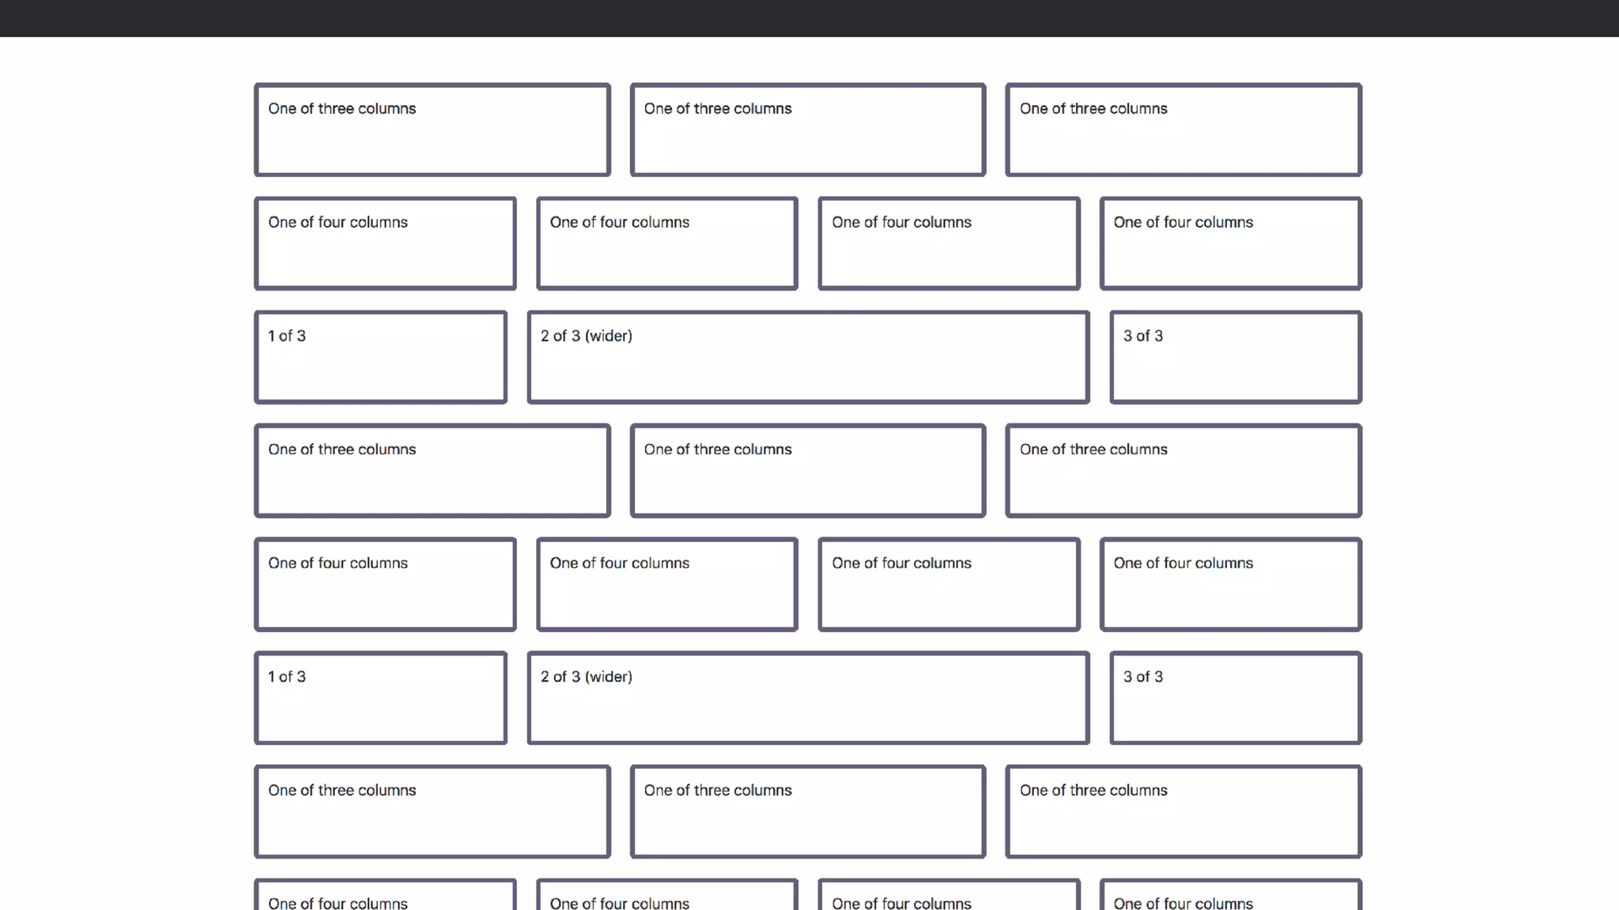
Task: Click middle 'One of three columns' box in top row
Action: pyautogui.click(x=808, y=130)
